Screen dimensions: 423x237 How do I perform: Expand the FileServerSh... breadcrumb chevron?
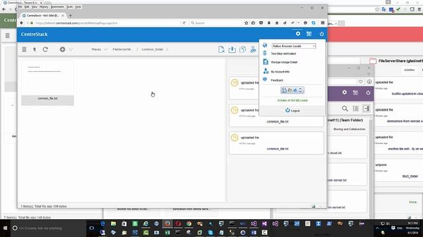click(137, 49)
